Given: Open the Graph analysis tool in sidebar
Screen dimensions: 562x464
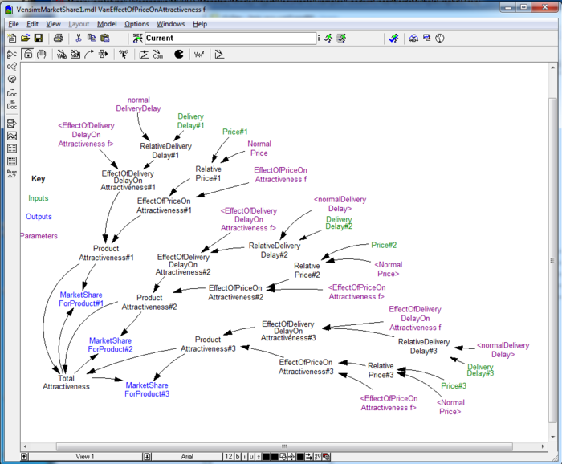Looking at the screenshot, I should click(12, 136).
